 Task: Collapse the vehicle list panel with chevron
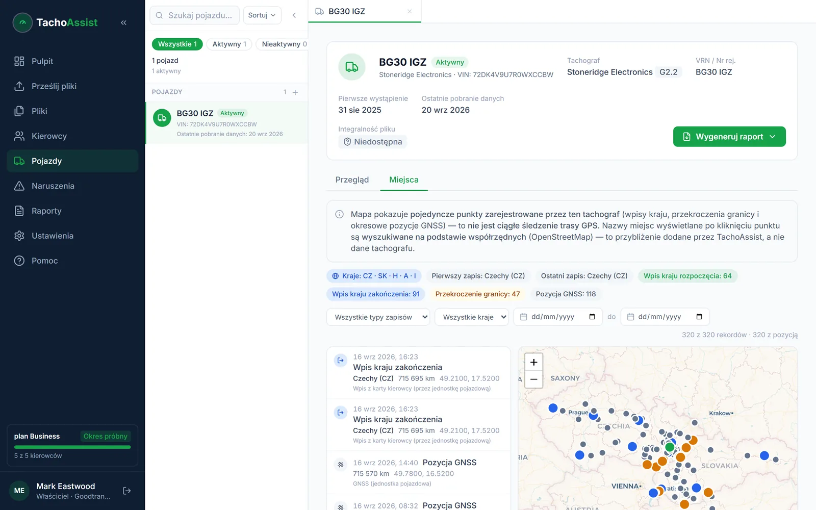click(x=294, y=15)
